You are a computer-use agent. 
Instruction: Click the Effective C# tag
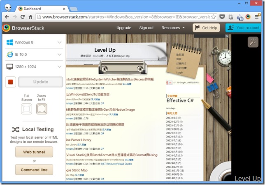180,100
